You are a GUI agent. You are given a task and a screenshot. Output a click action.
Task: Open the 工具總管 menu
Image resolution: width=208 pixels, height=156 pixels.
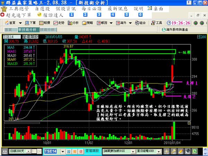click(19, 9)
